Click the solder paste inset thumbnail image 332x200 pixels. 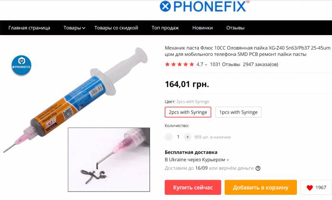[109, 160]
